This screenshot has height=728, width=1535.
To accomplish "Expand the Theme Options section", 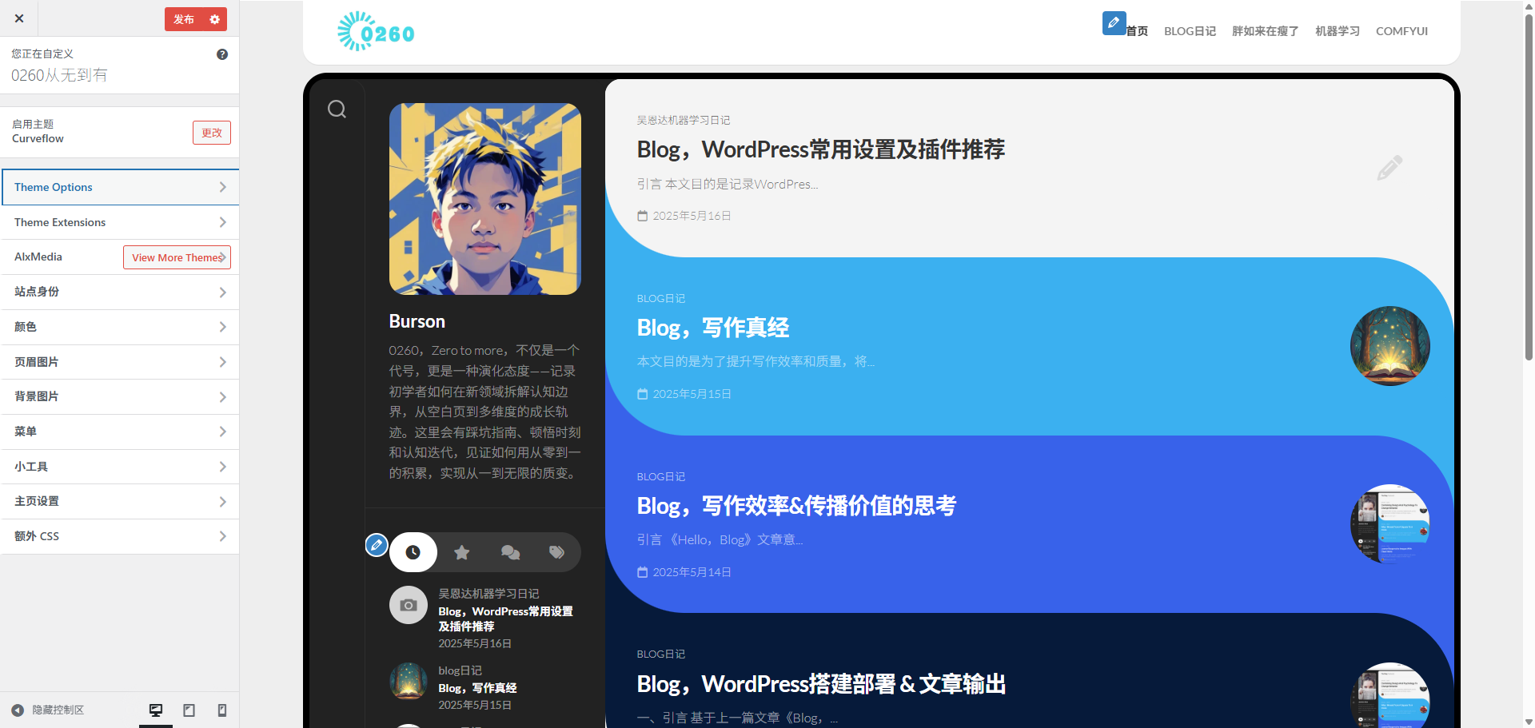I will tap(120, 187).
